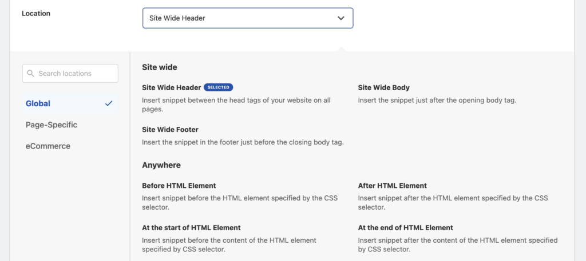Select the Global category
The width and height of the screenshot is (586, 261).
pos(69,103)
